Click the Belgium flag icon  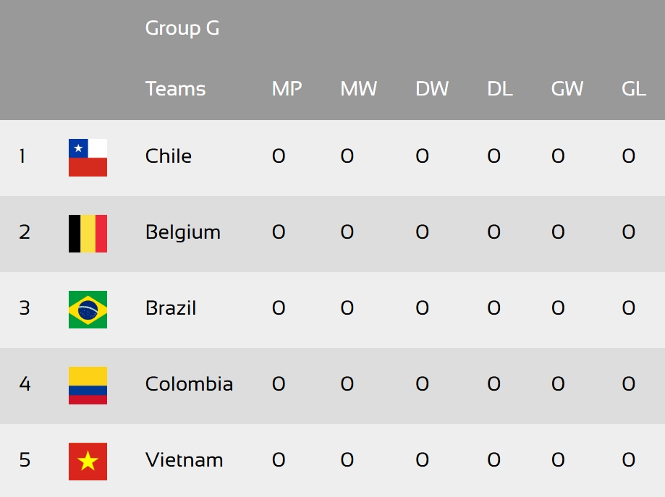pos(88,233)
